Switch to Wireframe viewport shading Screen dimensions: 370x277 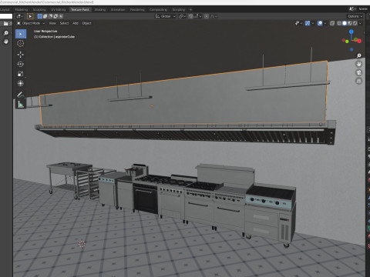(x=339, y=23)
